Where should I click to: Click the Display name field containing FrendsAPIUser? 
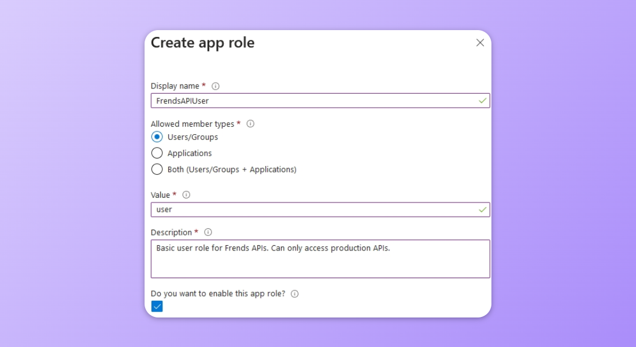coord(320,101)
